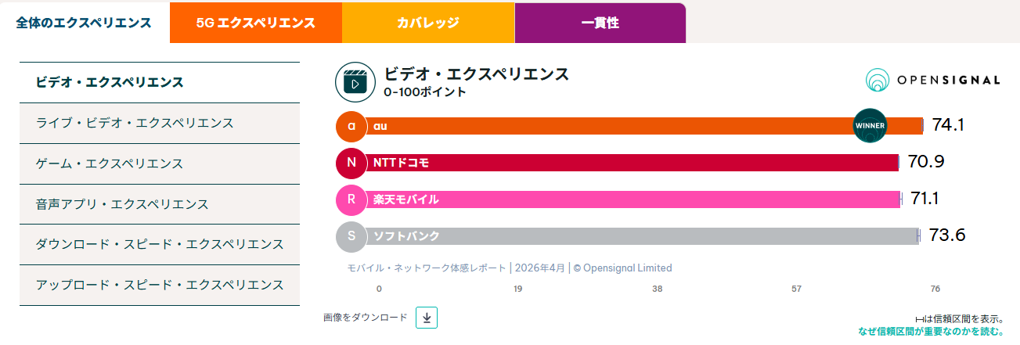Open the なぜ信頼区間が重要なのかを読む link

click(931, 332)
